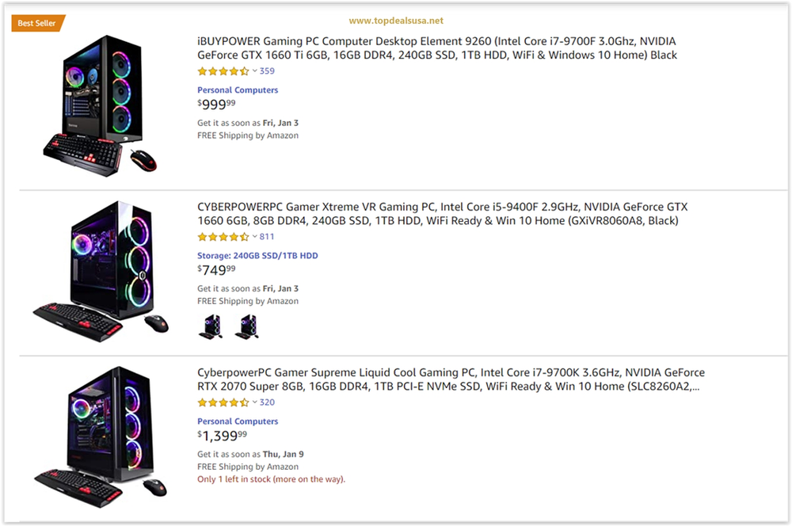
Task: Click the 359 reviews count link
Action: click(267, 71)
